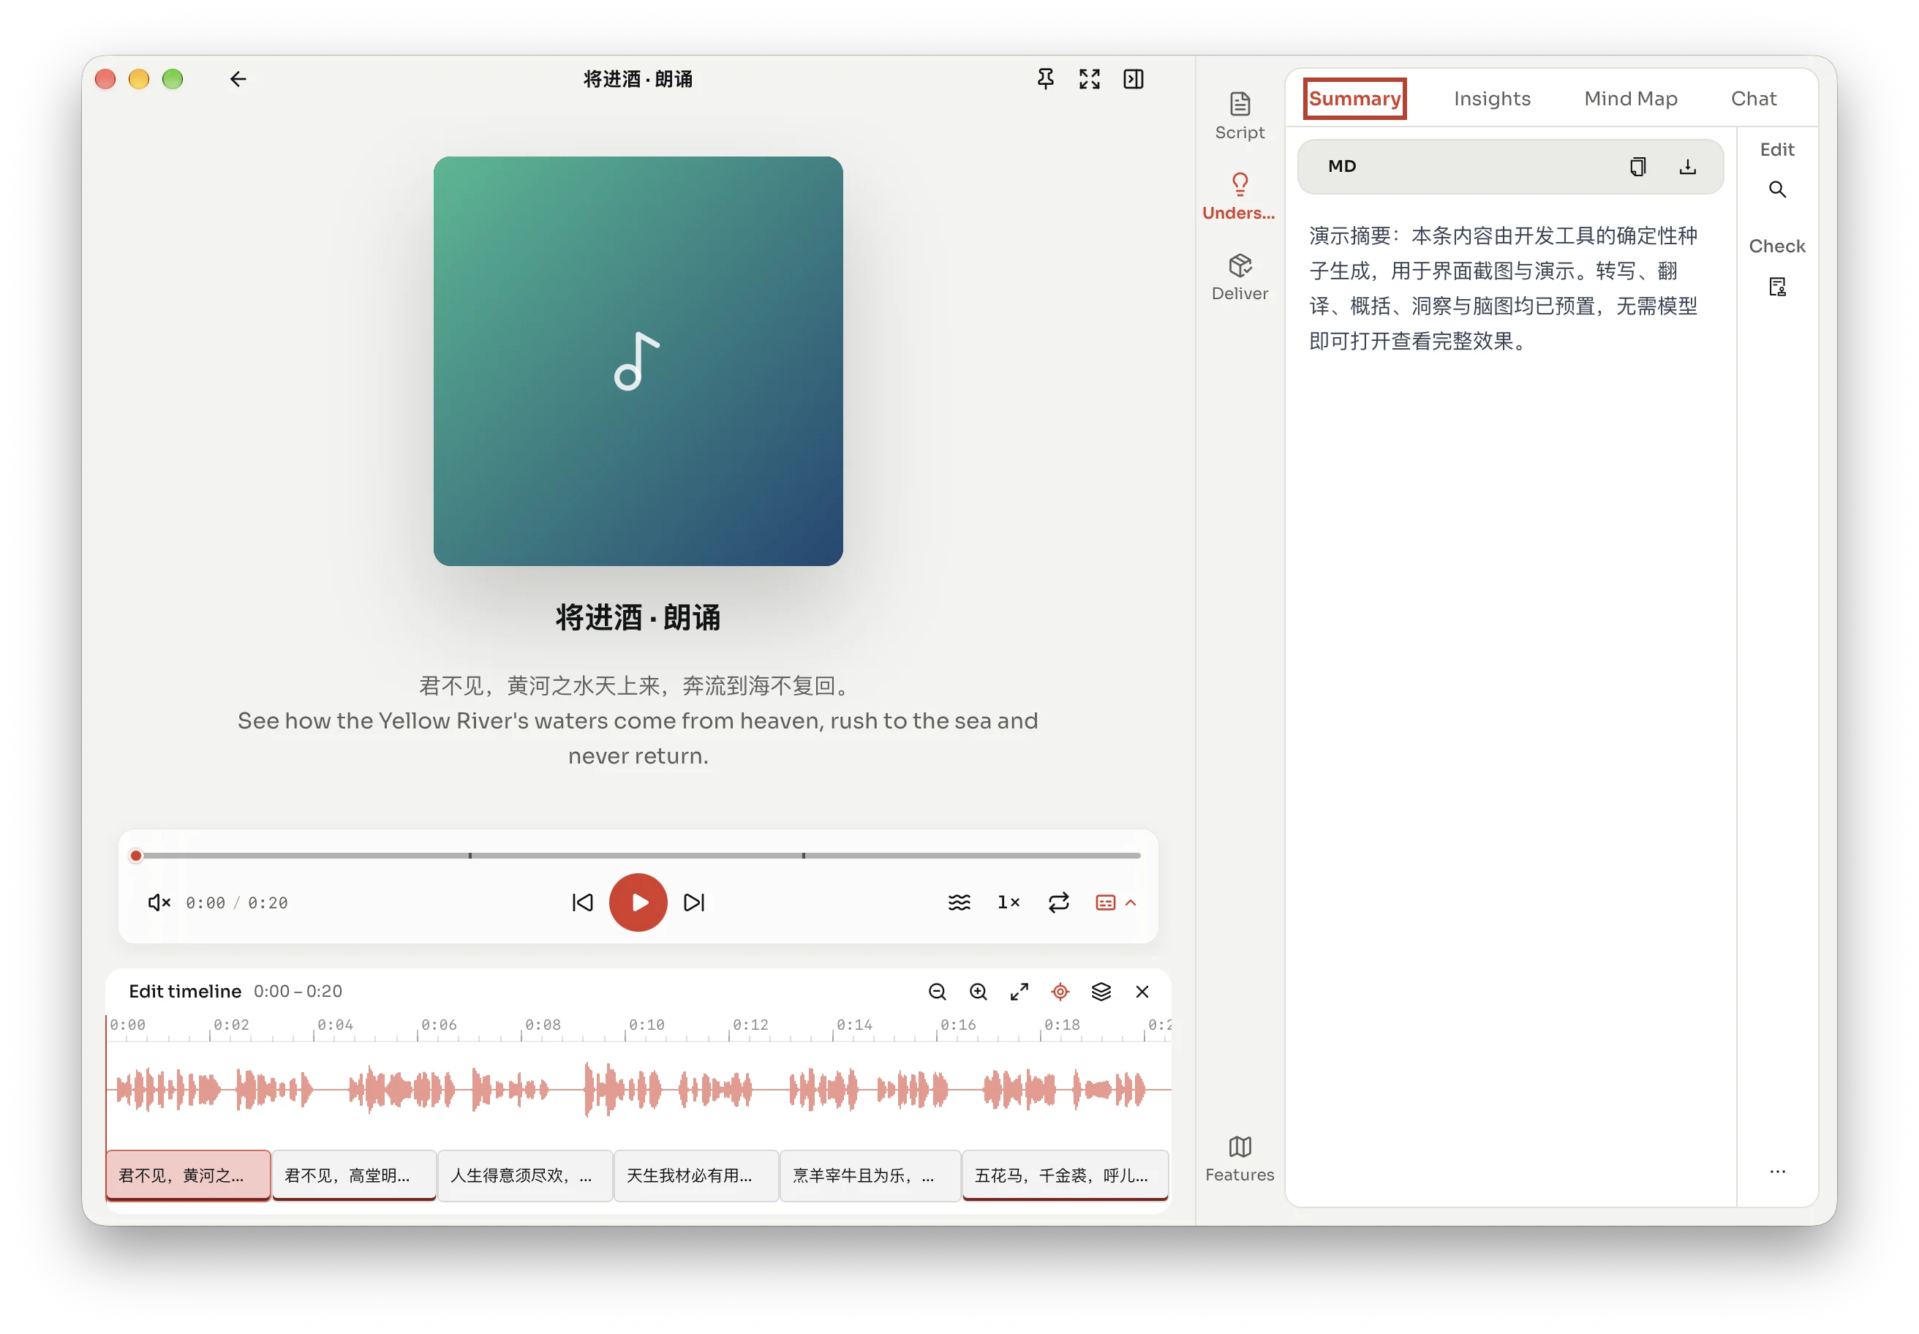The height and width of the screenshot is (1334, 1919).
Task: Copy the MD summary to clipboard
Action: coord(1637,166)
